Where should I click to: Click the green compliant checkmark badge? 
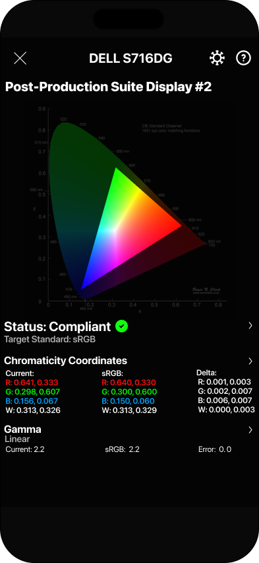point(122,326)
